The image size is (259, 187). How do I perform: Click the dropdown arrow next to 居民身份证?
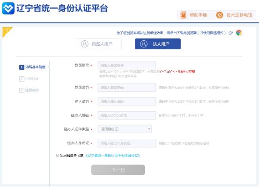(149, 128)
